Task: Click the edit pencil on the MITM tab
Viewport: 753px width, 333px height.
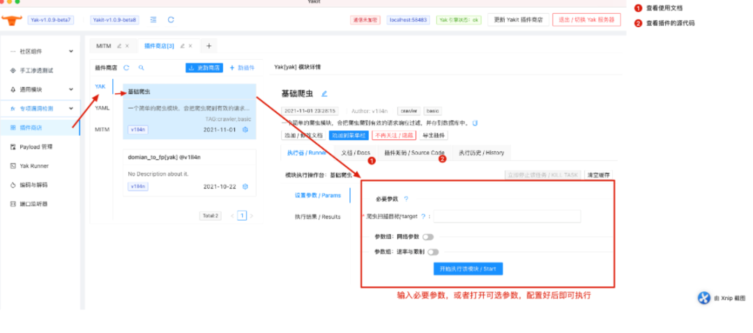Action: tap(119, 46)
